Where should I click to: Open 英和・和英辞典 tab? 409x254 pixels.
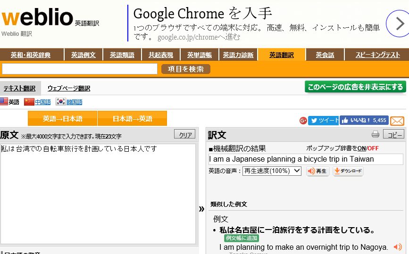point(31,55)
